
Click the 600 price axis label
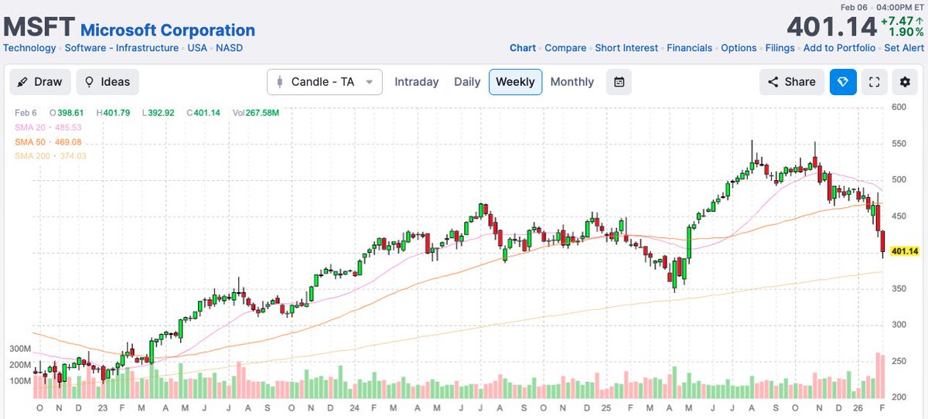click(x=898, y=107)
